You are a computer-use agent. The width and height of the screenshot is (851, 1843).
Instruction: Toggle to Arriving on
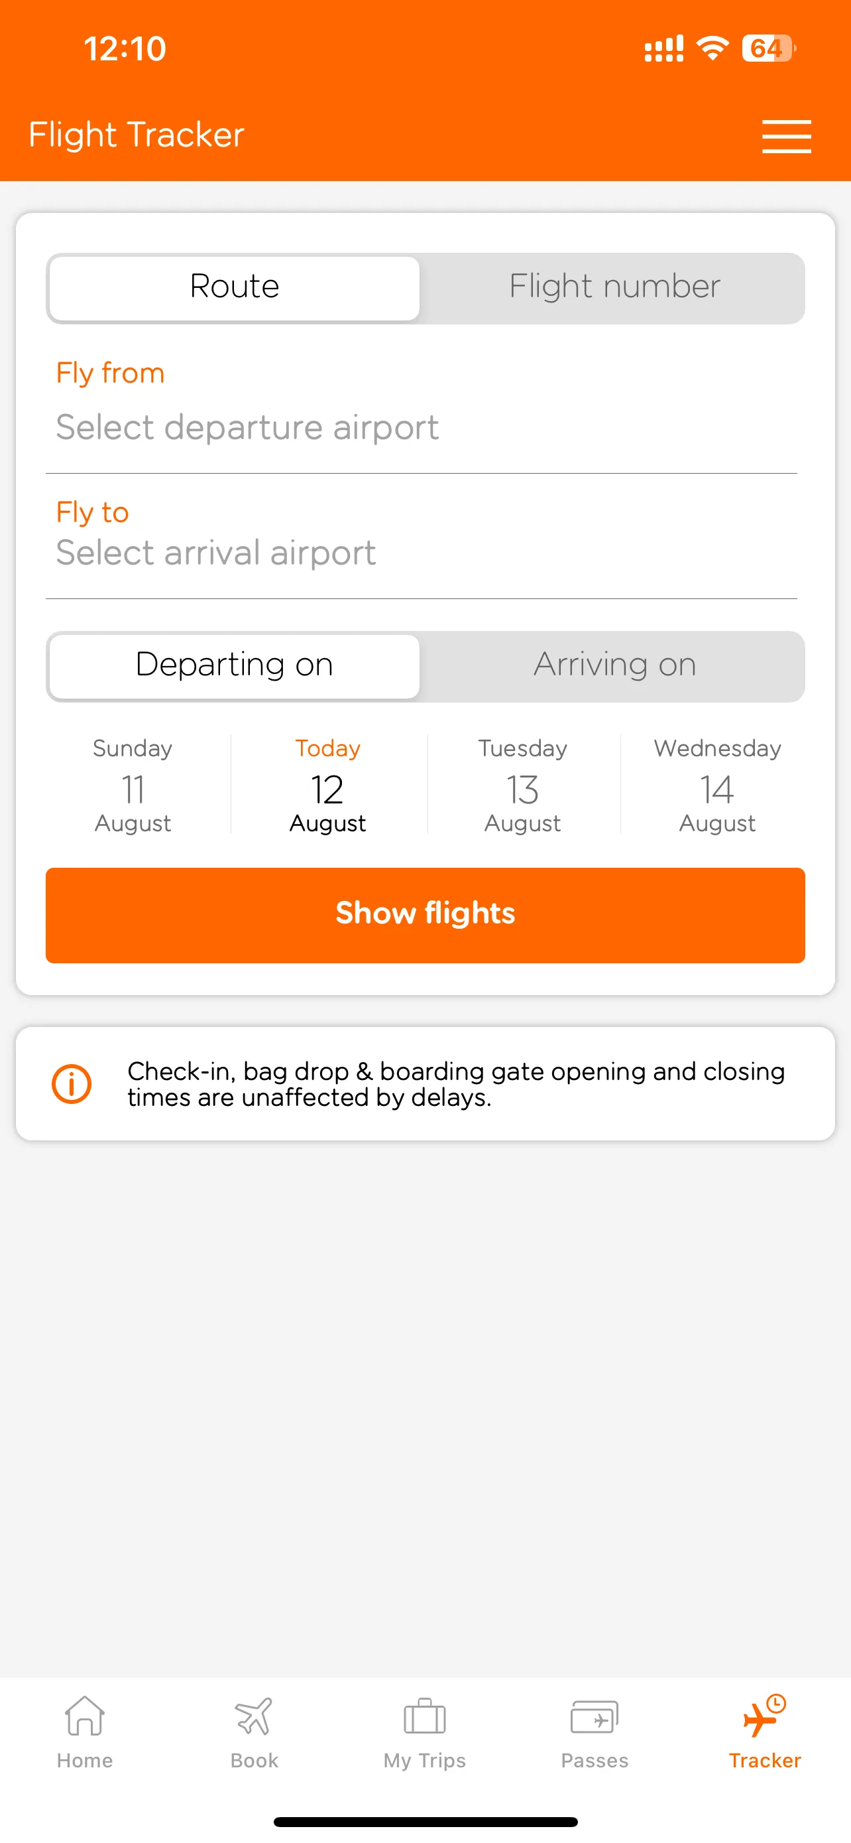click(x=614, y=665)
